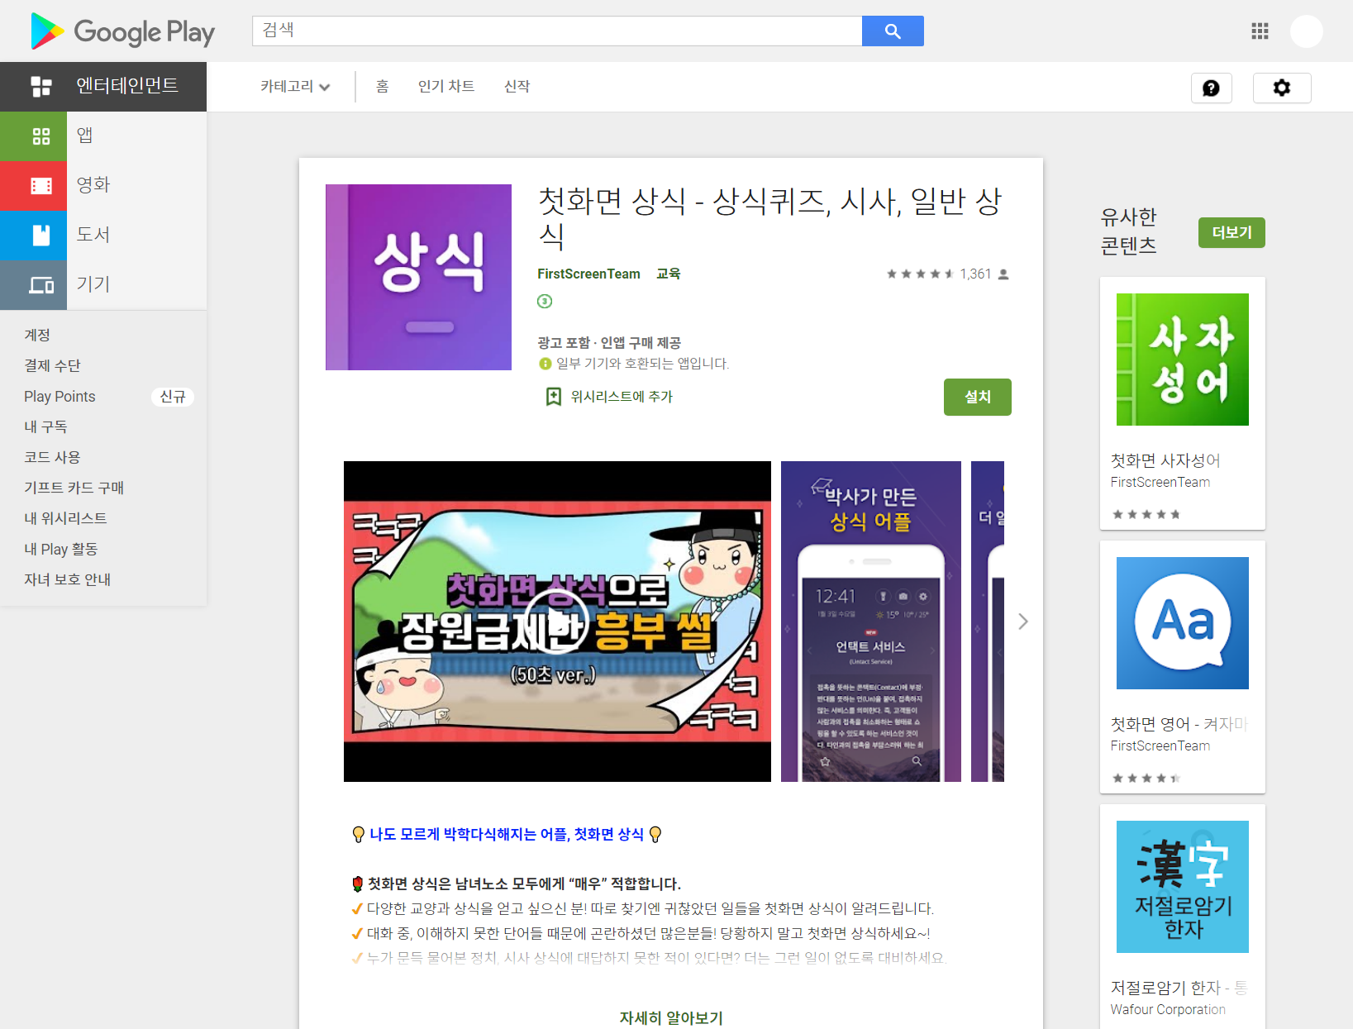This screenshot has width=1353, height=1029.
Task: Open 내 Play 활동 in the sidebar
Action: 60,549
